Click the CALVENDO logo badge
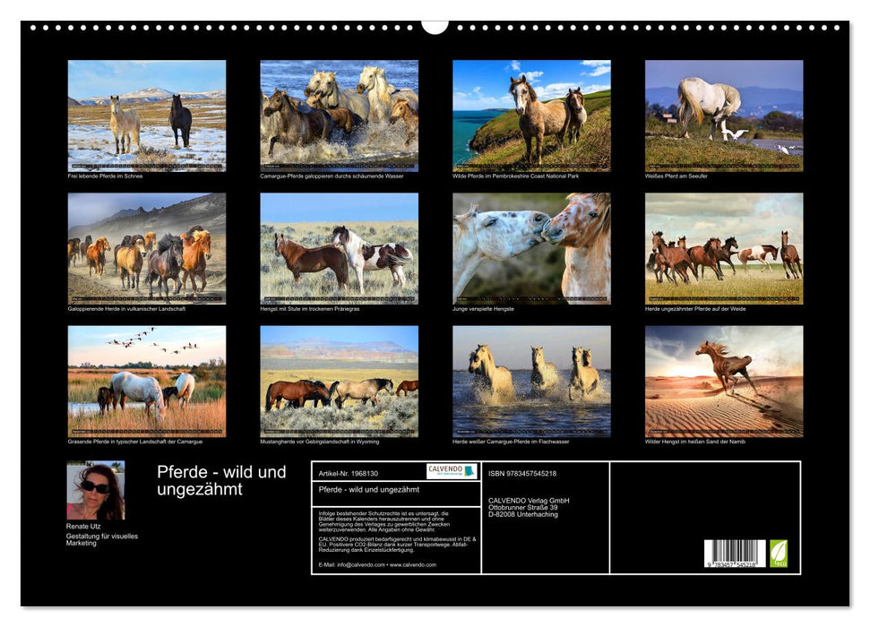The height and width of the screenshot is (627, 870). pos(452,471)
